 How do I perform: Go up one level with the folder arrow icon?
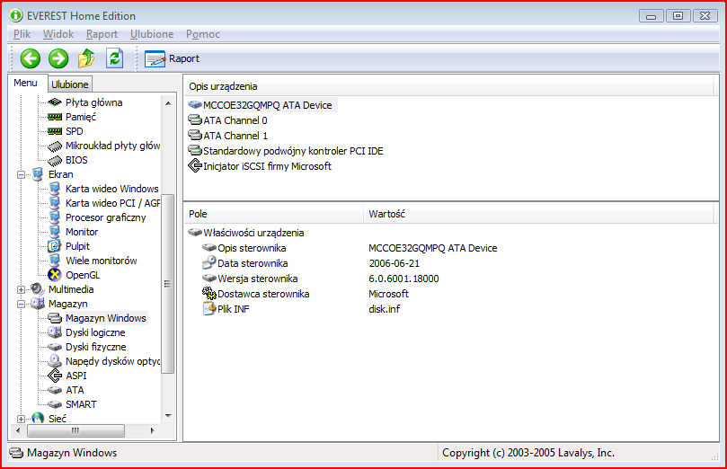click(x=86, y=58)
